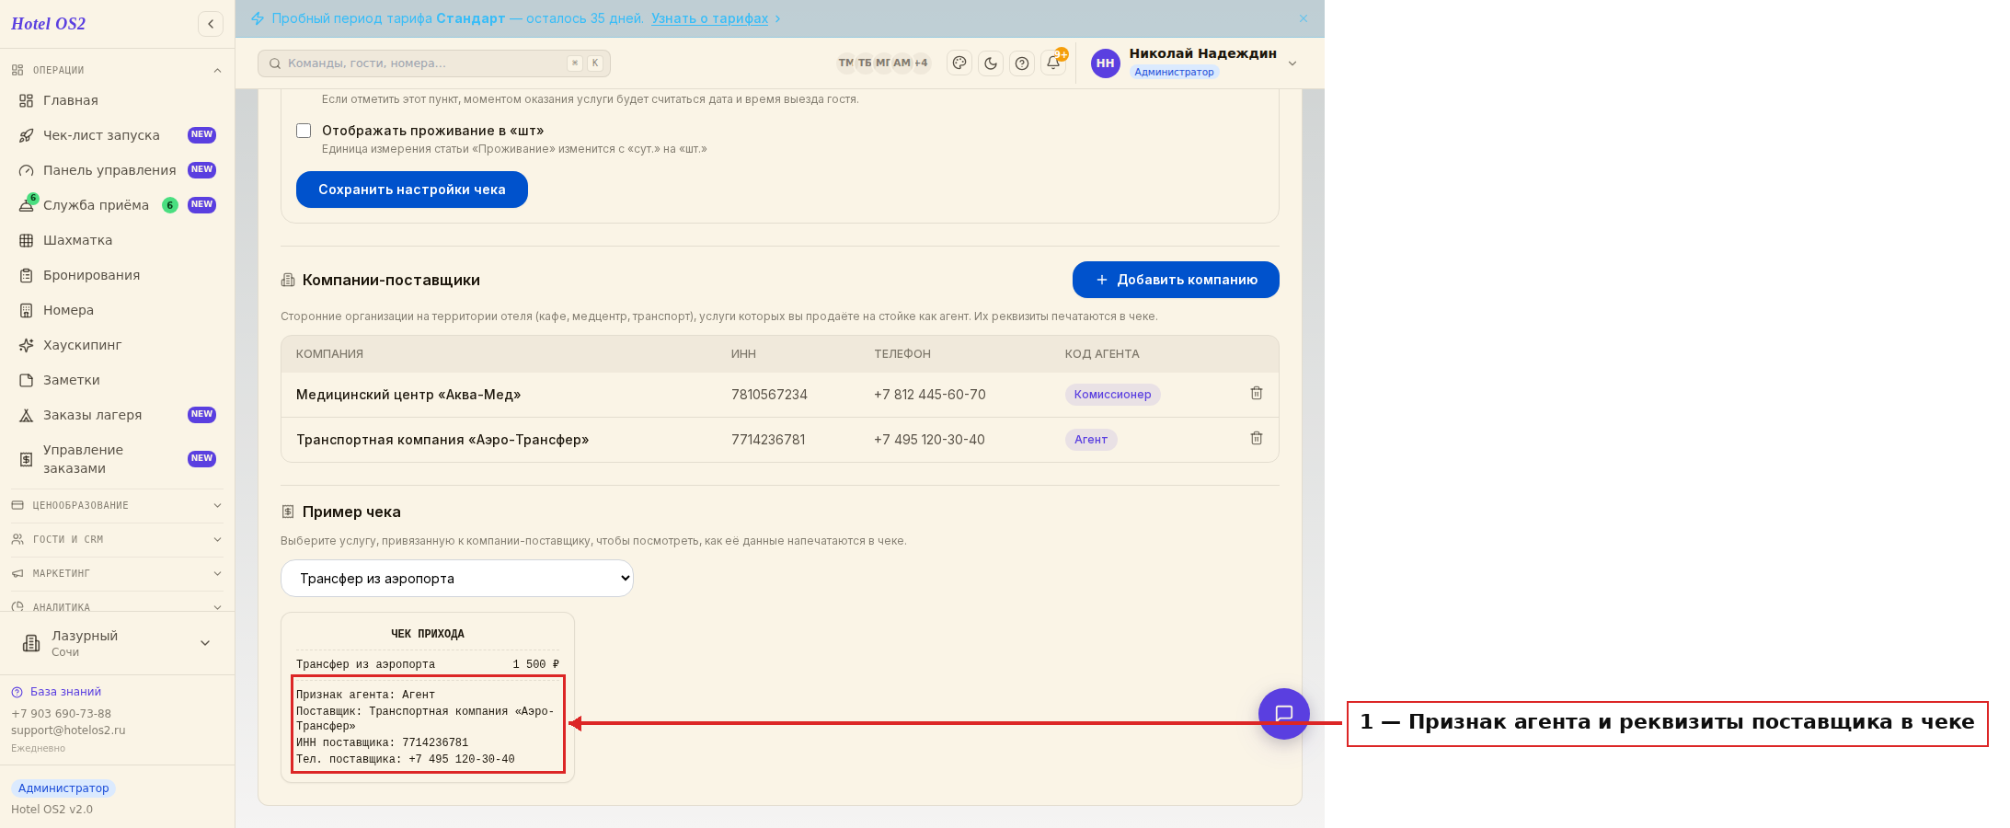Open Заказы лагеря

[x=117, y=415]
